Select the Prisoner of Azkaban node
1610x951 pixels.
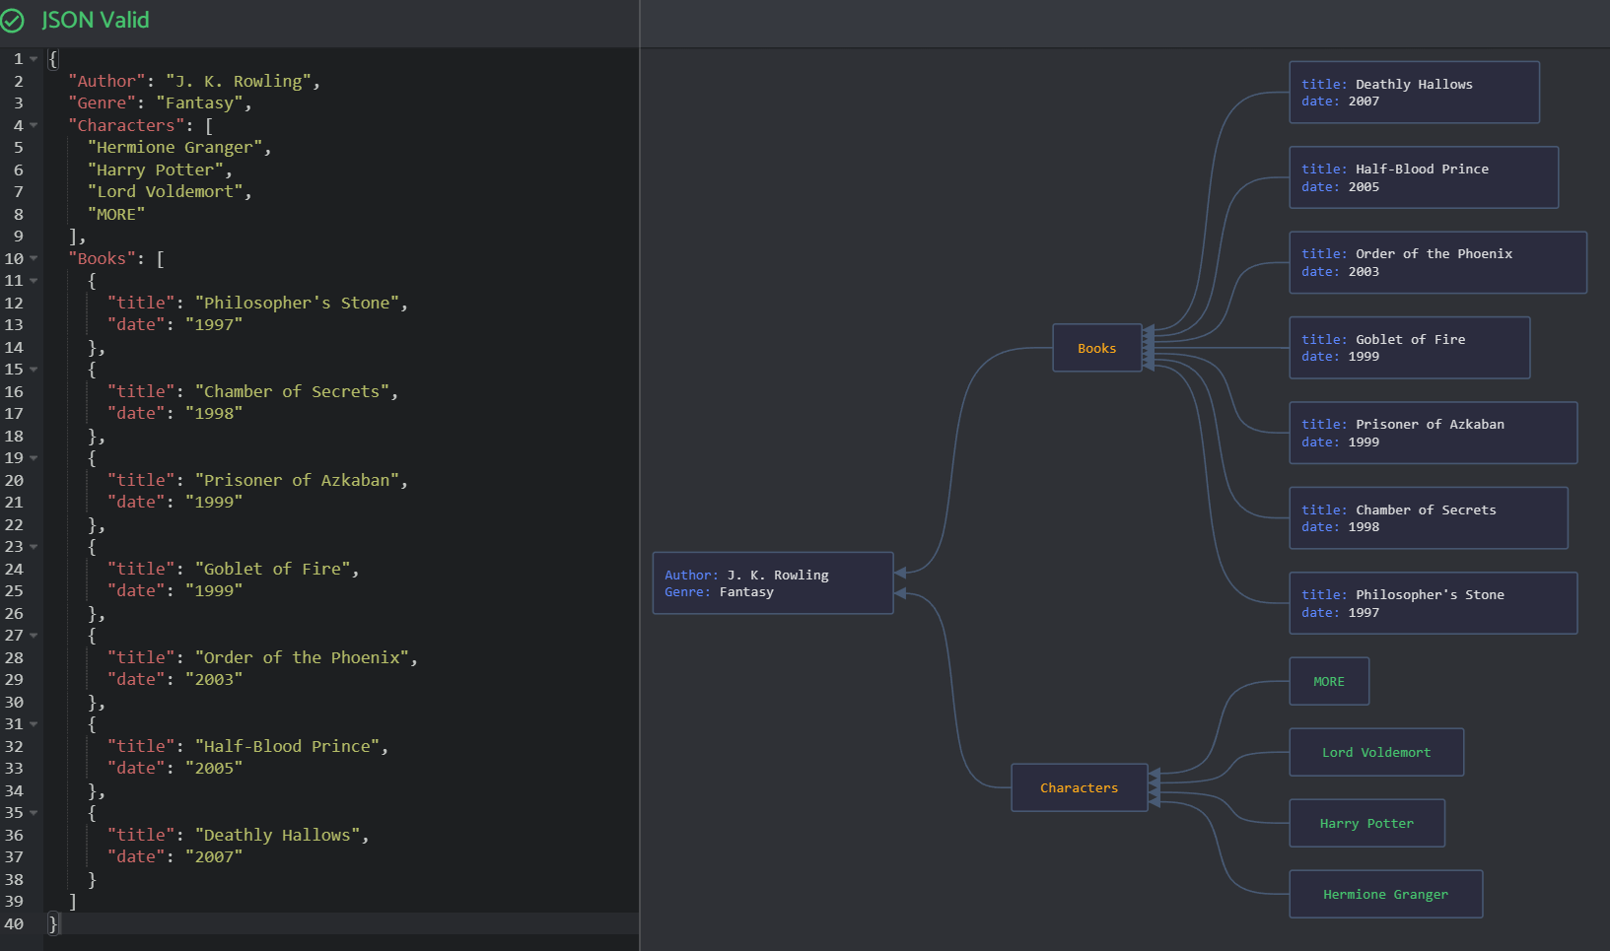coord(1432,433)
